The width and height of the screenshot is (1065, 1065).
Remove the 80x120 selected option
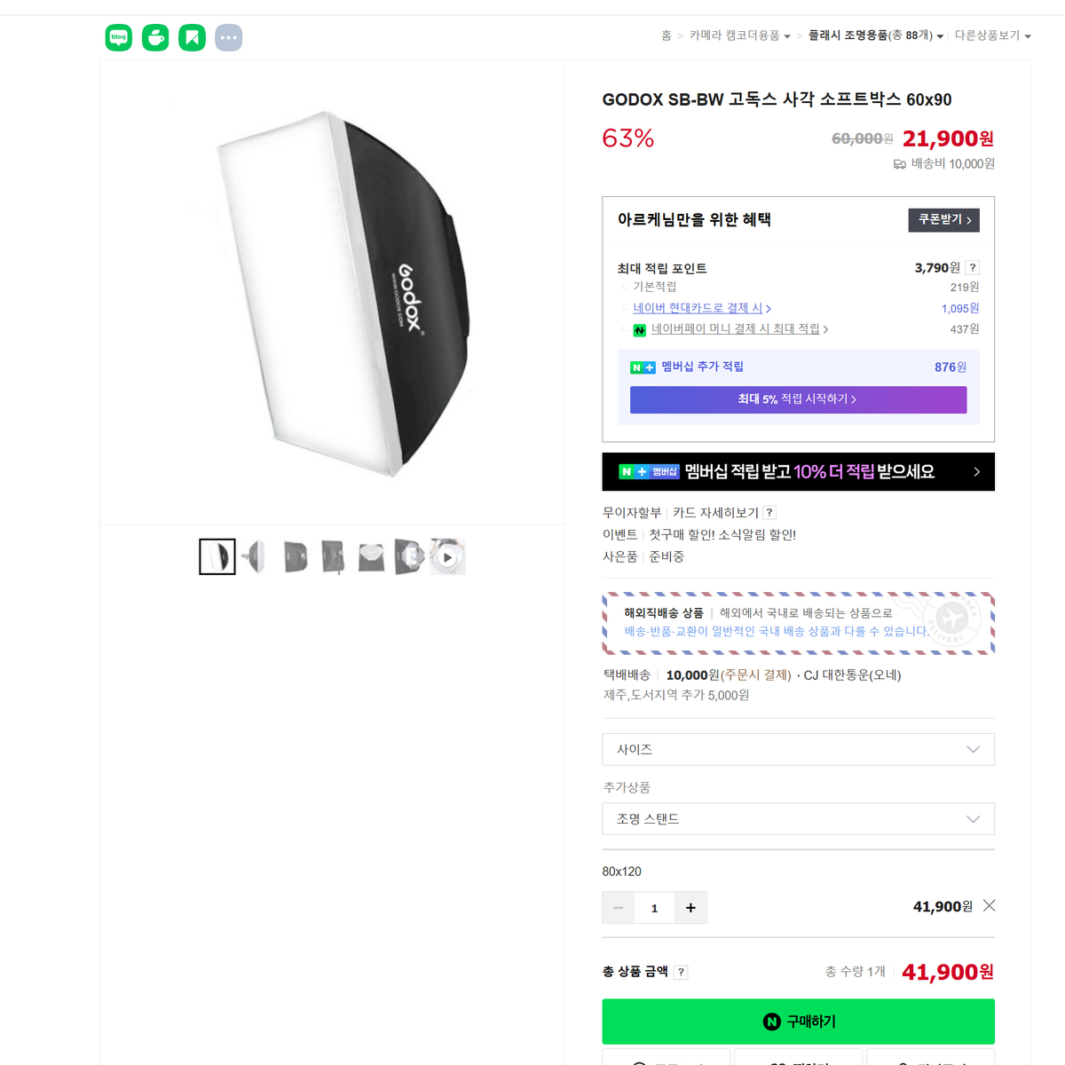(x=989, y=905)
